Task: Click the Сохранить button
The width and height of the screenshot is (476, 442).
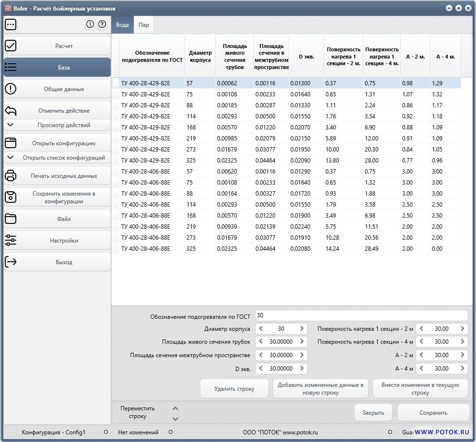Action: (x=433, y=413)
